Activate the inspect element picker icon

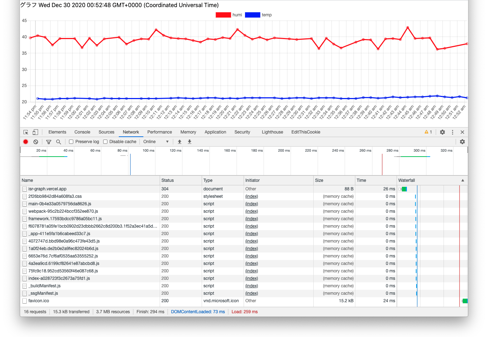click(x=26, y=132)
